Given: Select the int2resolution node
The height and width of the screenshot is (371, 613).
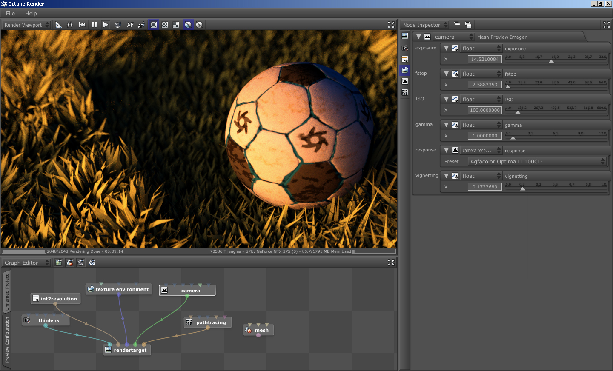Looking at the screenshot, I should [x=55, y=299].
